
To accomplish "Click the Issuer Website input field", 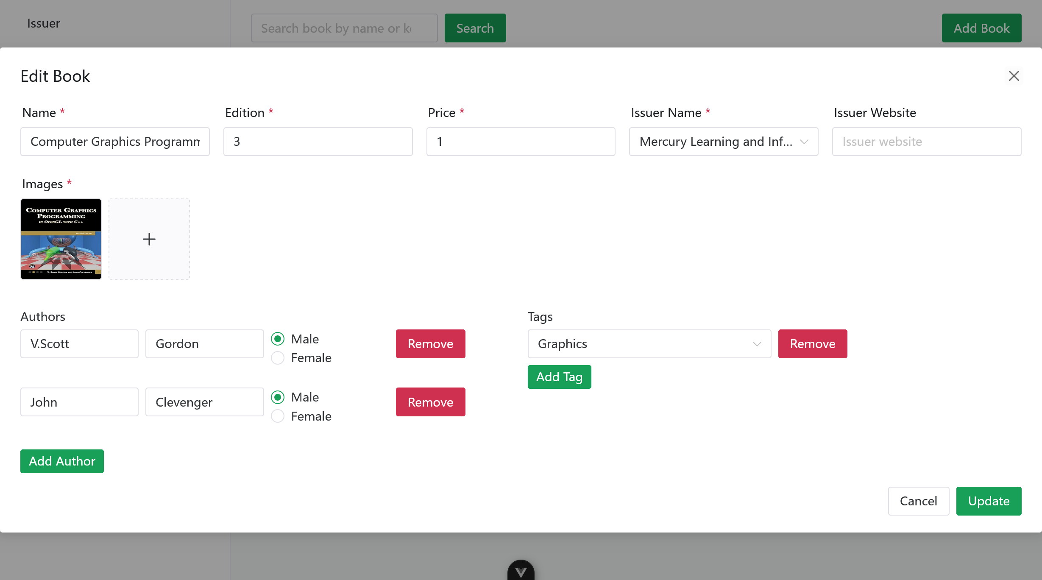I will (926, 142).
